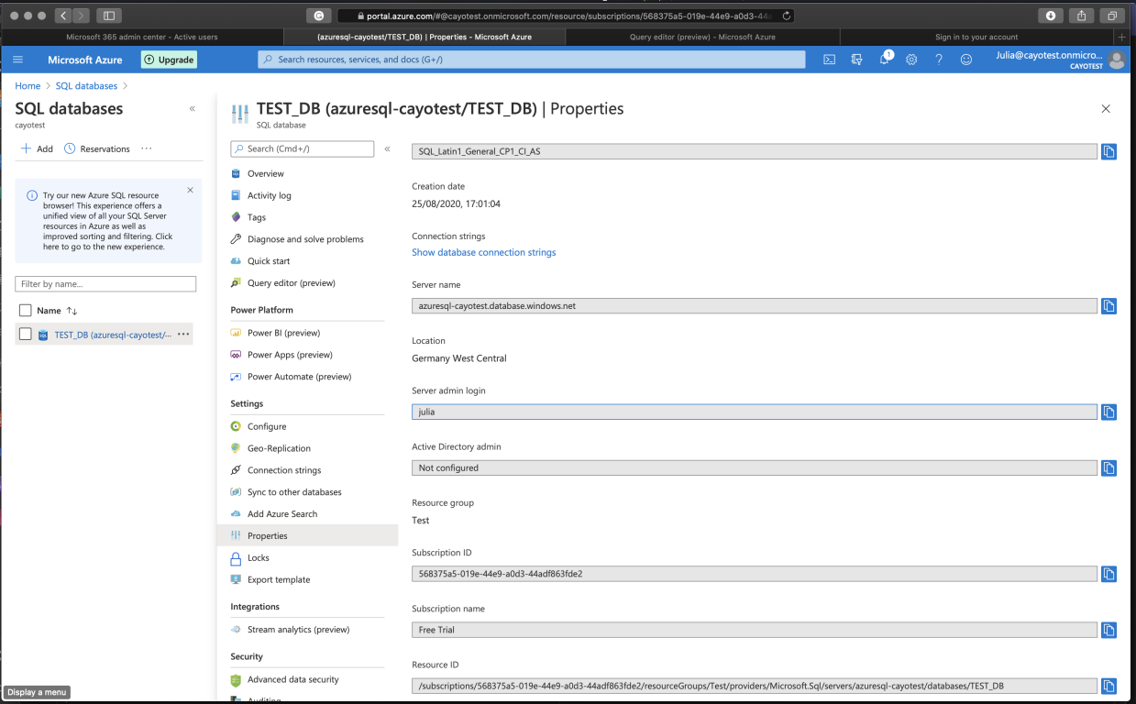Copy the Subscription name value
1136x704 pixels.
tap(1108, 630)
